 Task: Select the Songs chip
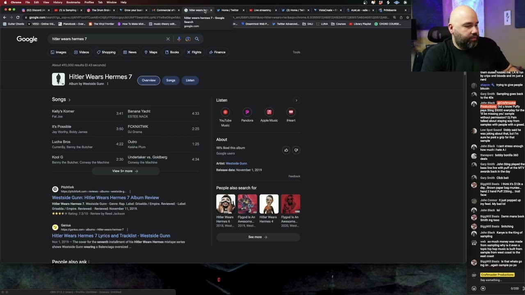[x=171, y=80]
